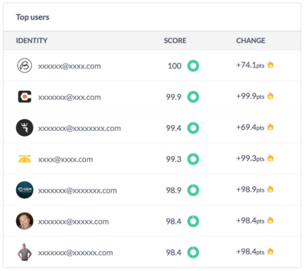Click the cursive B avatar icon

(24, 66)
